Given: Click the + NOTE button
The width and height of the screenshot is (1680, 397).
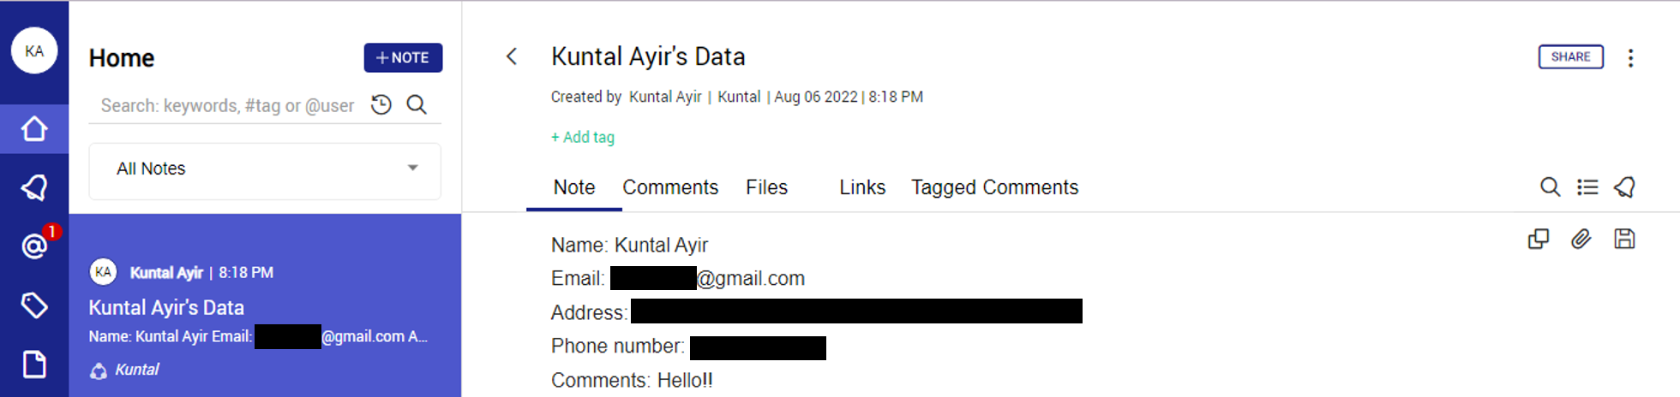Looking at the screenshot, I should click(x=403, y=57).
